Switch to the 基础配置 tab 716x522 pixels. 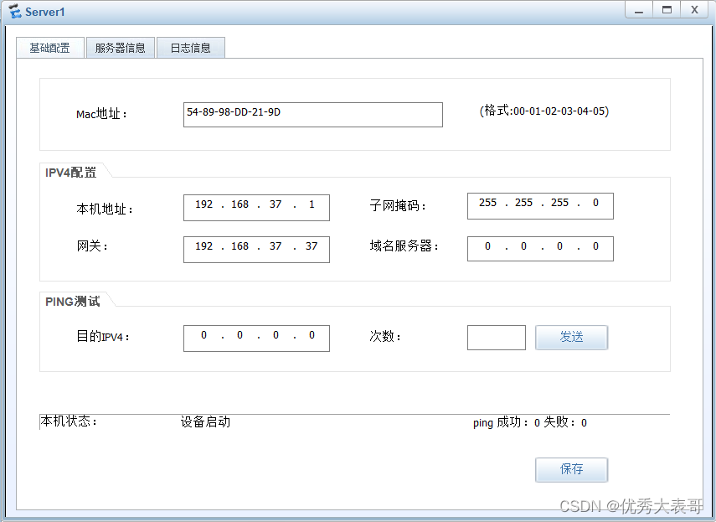(x=50, y=48)
